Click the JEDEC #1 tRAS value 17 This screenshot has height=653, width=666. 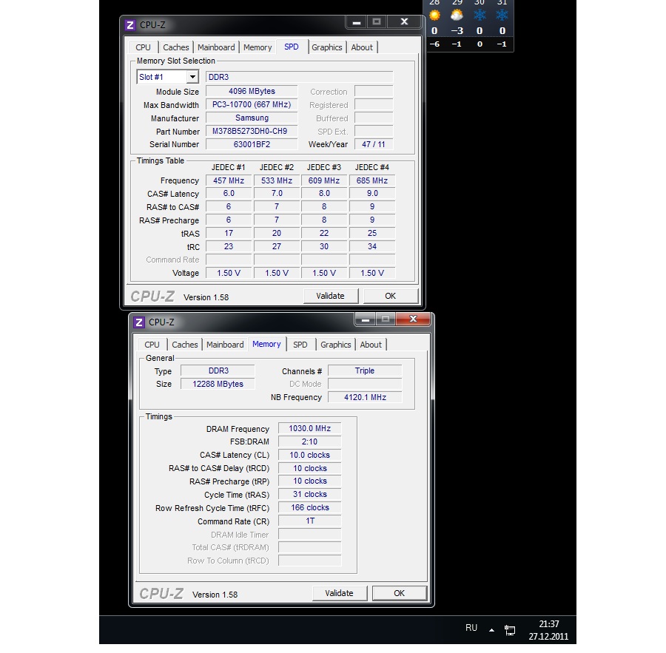(229, 233)
